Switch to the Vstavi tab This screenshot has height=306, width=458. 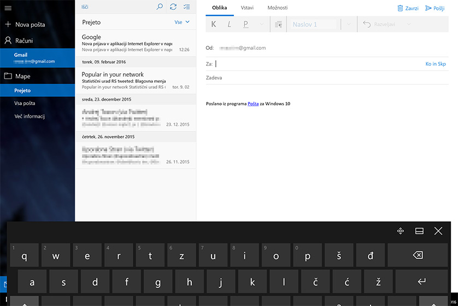coord(247,8)
